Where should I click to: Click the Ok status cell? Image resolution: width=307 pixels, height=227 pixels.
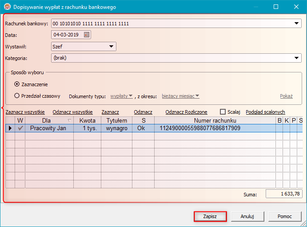(144, 128)
